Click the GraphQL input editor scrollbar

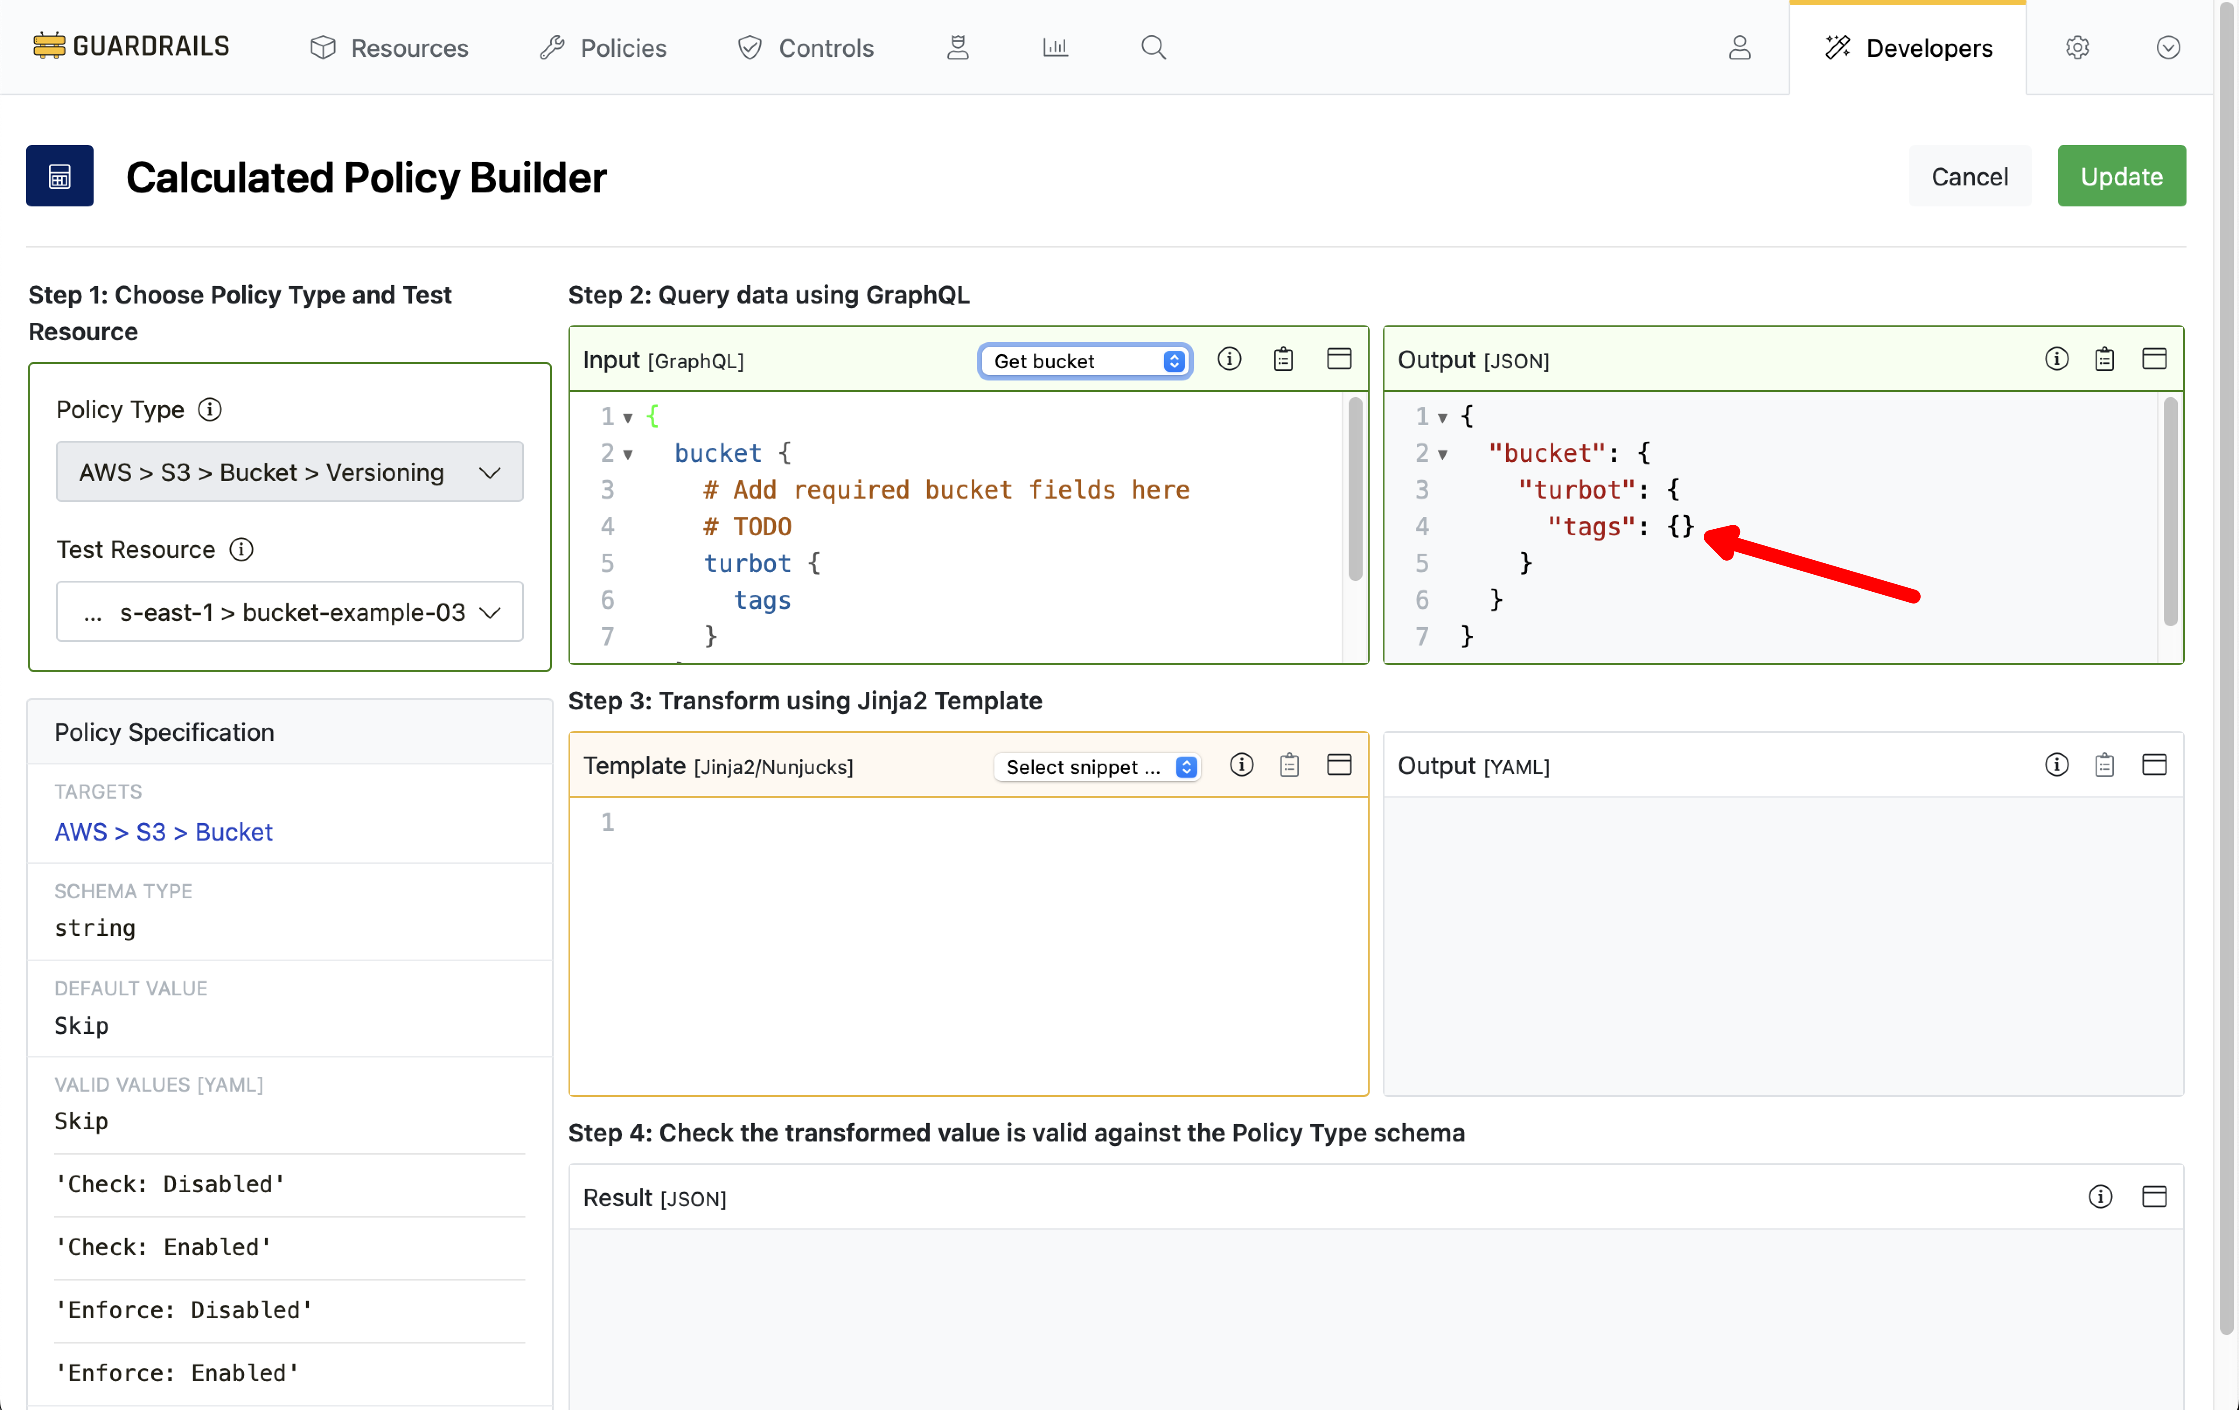point(1355,488)
